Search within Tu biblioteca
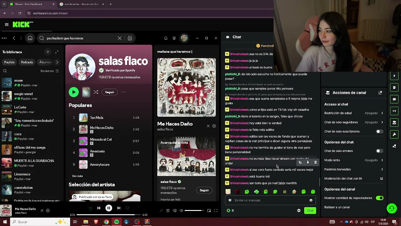Image resolution: width=401 pixels, height=226 pixels. (x=5, y=71)
